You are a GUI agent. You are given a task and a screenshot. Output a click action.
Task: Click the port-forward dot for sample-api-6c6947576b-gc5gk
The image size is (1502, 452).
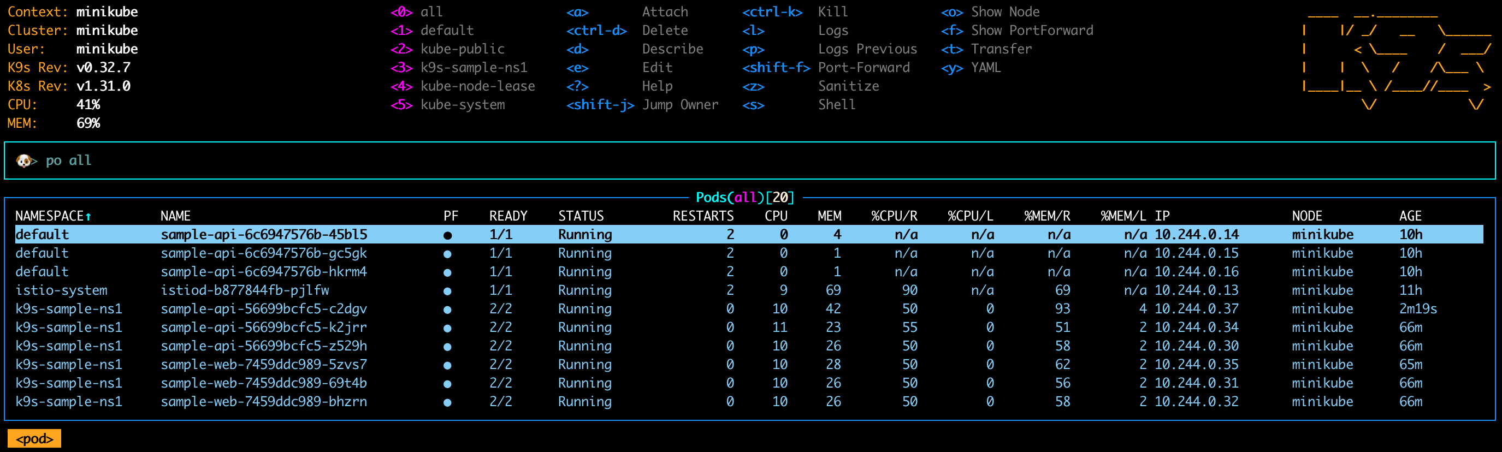[x=447, y=254]
